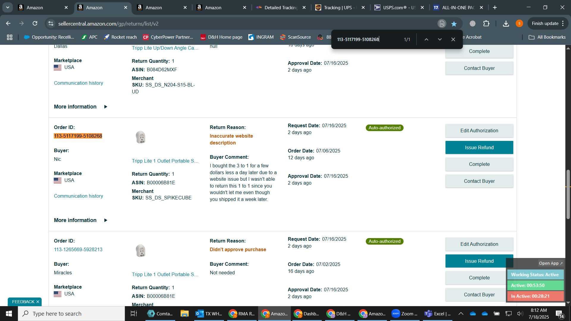571x321 pixels.
Task: Open the tab search dropdown arrow
Action: [8, 7]
